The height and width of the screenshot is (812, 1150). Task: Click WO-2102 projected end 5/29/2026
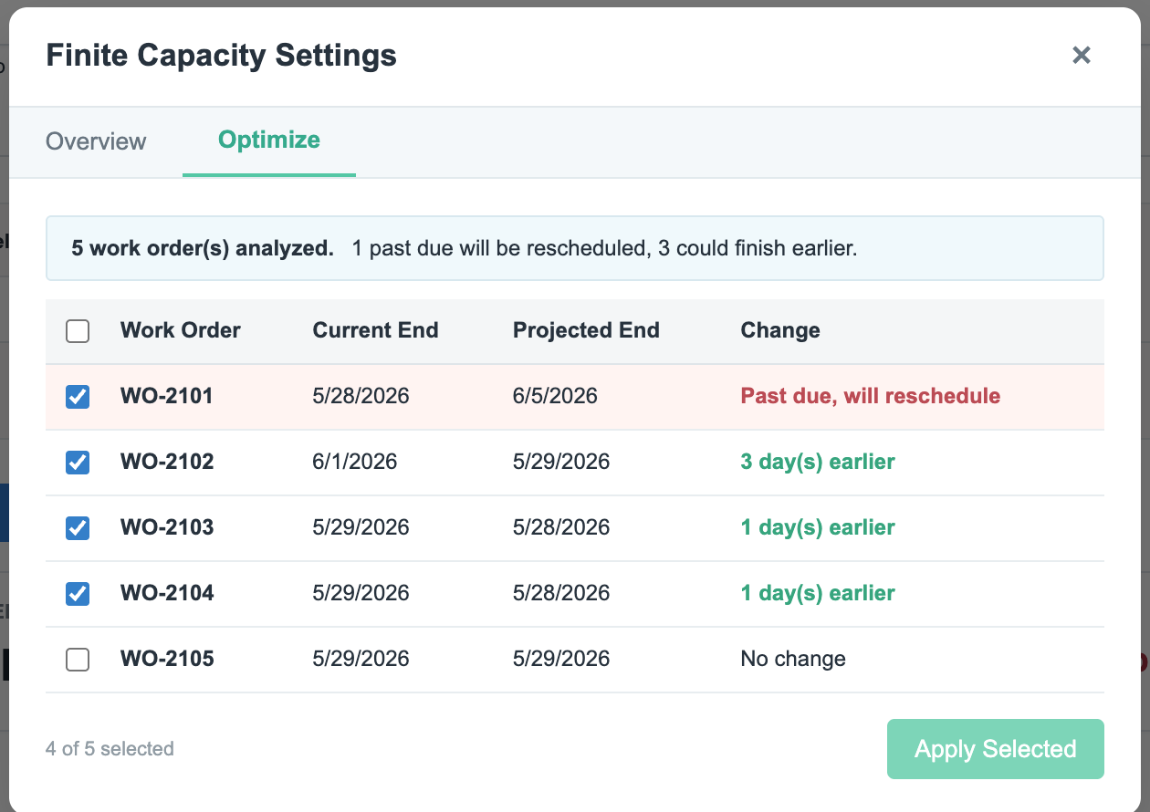tap(561, 462)
